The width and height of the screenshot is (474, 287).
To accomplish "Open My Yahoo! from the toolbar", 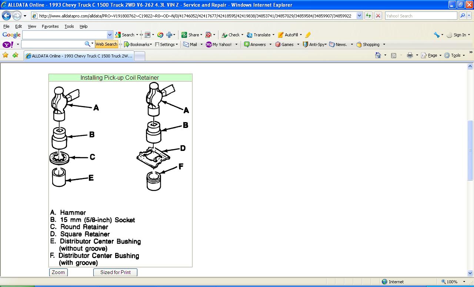I will click(x=219, y=44).
